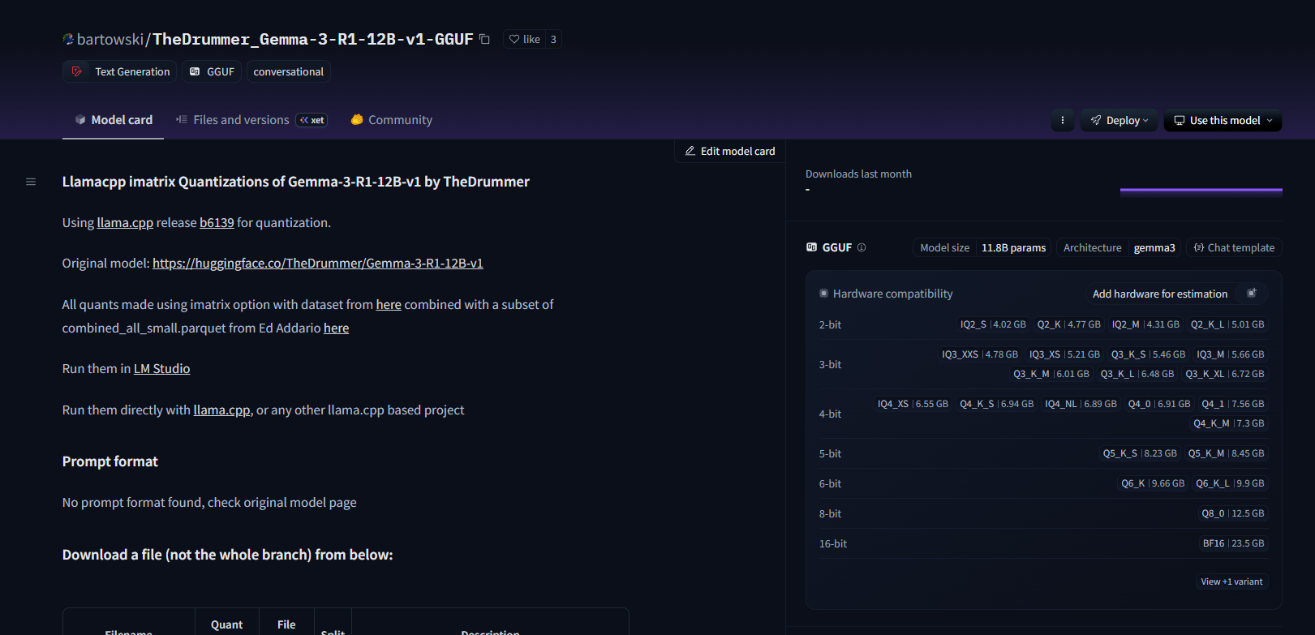Select the Q5_K_M 8.45 GB quant

click(x=1227, y=453)
